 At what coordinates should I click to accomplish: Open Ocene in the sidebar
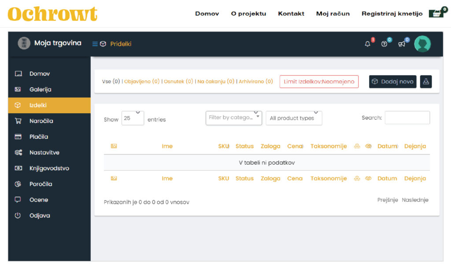tap(49, 200)
